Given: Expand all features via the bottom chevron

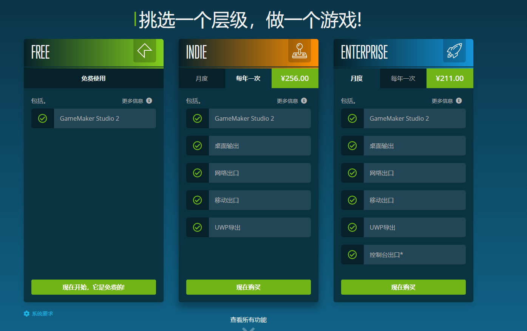Looking at the screenshot, I should click(x=248, y=329).
